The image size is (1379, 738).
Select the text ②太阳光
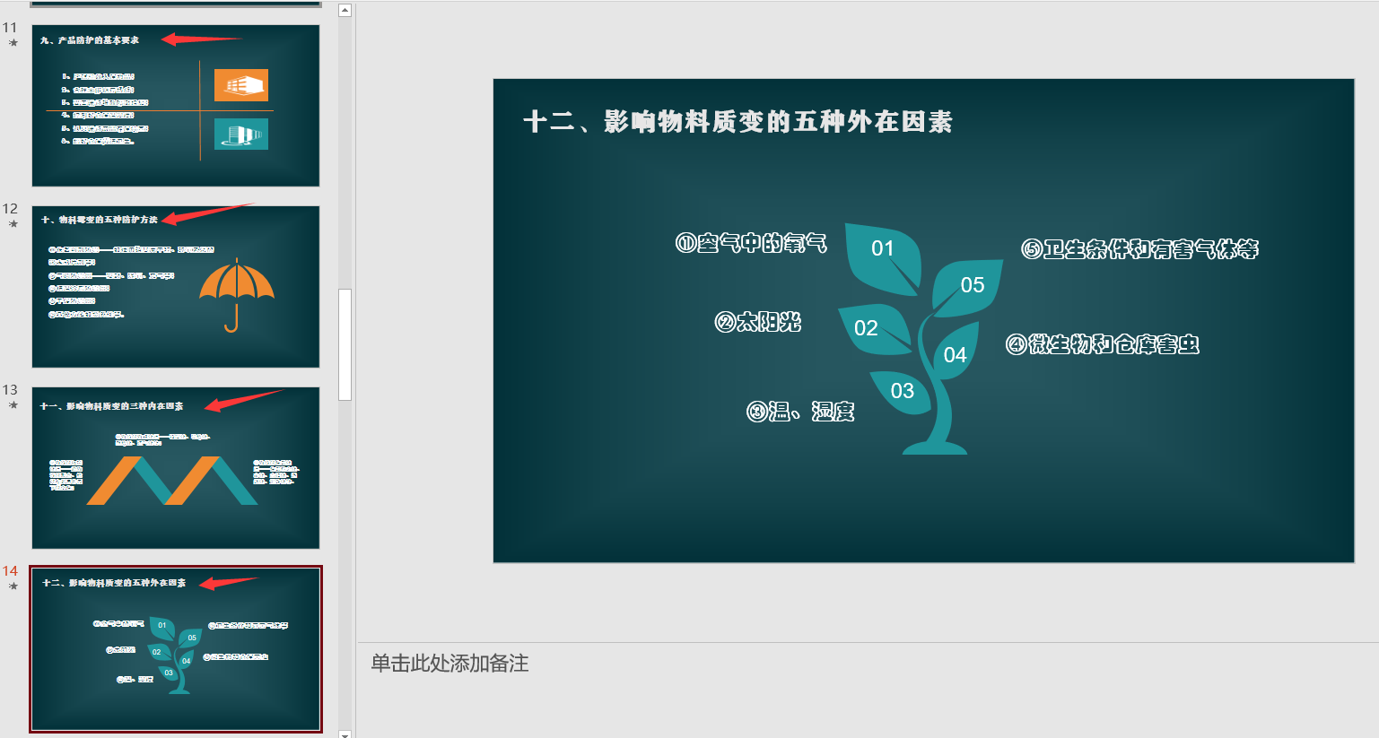[758, 322]
